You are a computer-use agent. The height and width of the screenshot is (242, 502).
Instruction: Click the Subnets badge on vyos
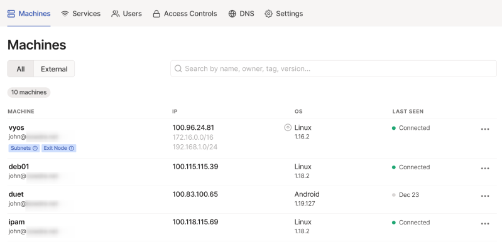(x=24, y=148)
